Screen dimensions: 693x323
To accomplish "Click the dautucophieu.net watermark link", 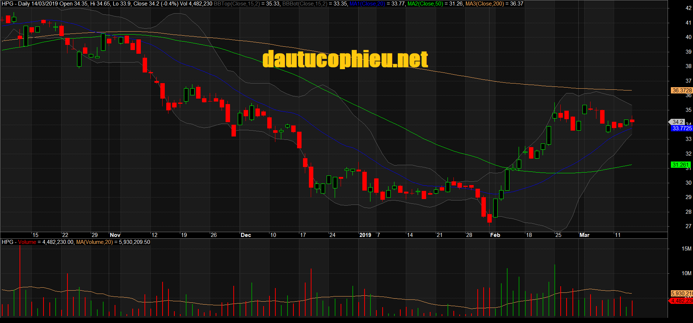I will [x=345, y=60].
